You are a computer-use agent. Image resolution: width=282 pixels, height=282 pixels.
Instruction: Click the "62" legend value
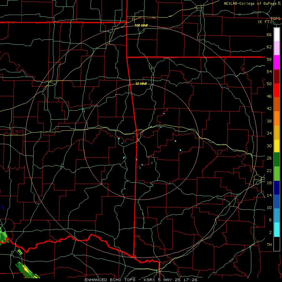tap(269, 47)
